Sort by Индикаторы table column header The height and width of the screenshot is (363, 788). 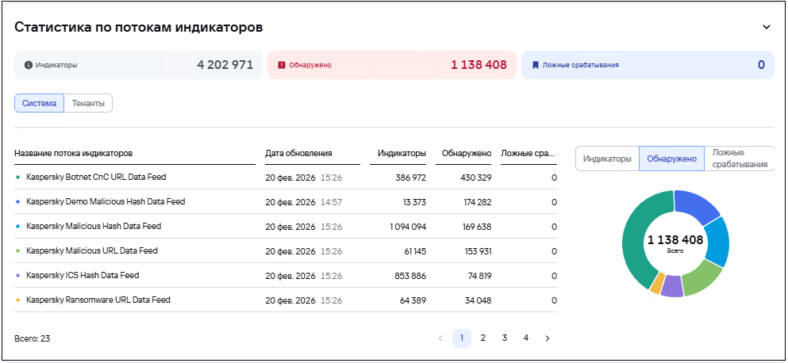pyautogui.click(x=402, y=154)
